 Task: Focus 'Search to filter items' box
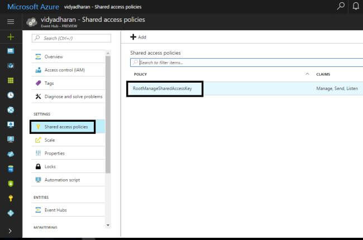[x=246, y=63]
